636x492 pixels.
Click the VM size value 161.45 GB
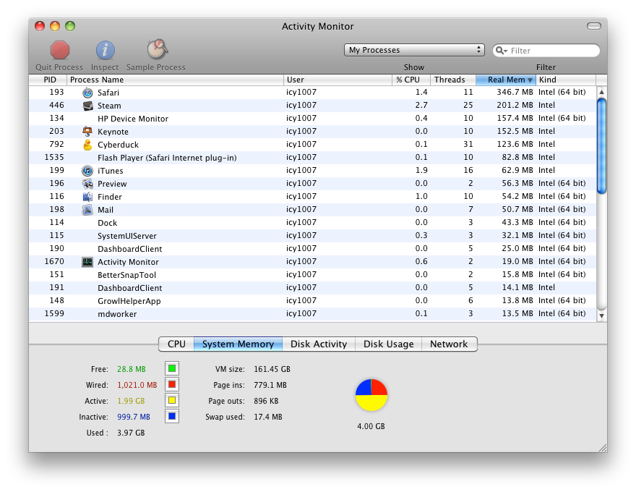pyautogui.click(x=272, y=369)
